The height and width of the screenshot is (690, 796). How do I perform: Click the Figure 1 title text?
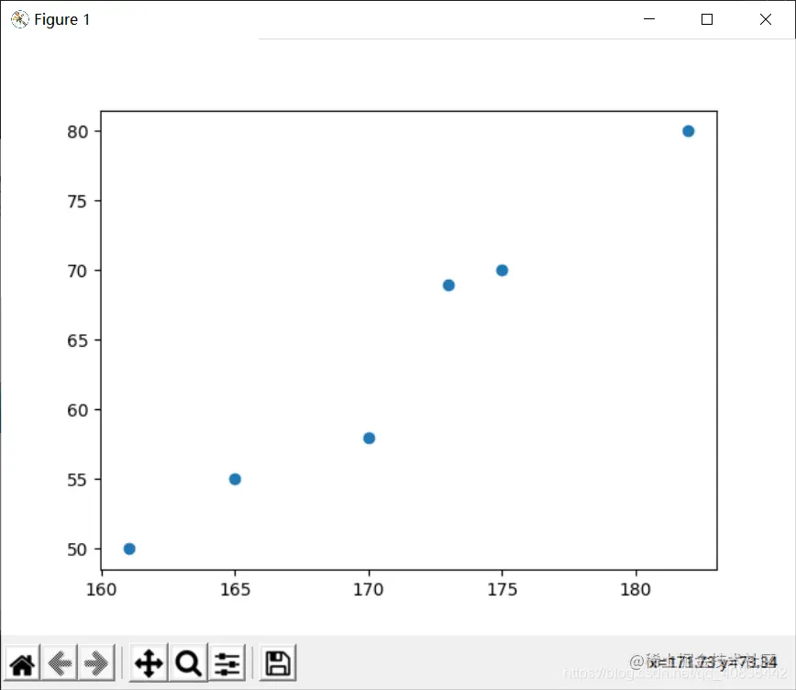pos(62,19)
